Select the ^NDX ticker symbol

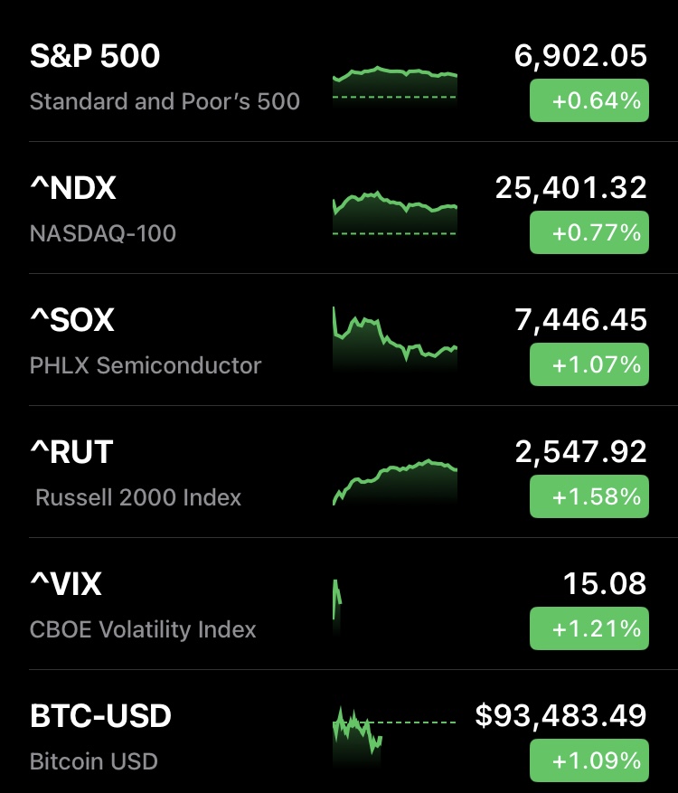click(73, 189)
